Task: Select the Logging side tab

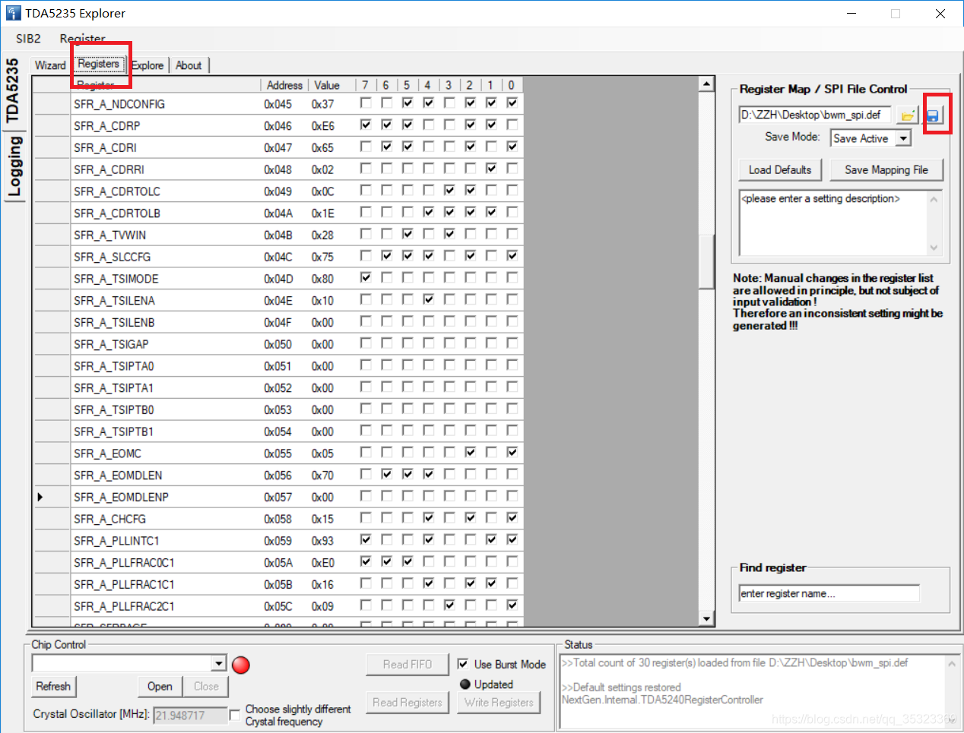Action: (14, 167)
